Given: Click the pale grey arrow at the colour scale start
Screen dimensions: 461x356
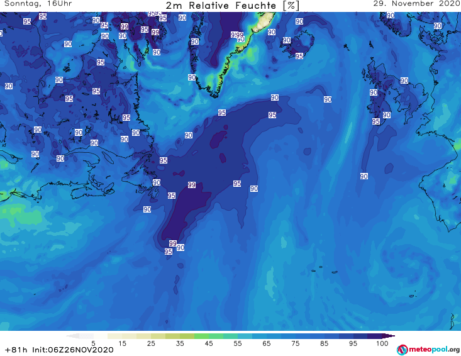Looking at the screenshot, I should [x=73, y=336].
